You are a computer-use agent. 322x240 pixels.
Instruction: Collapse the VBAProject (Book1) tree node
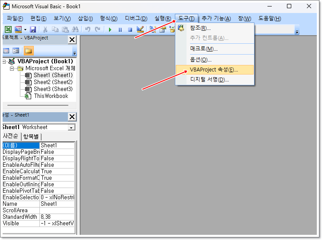[x=4, y=62]
